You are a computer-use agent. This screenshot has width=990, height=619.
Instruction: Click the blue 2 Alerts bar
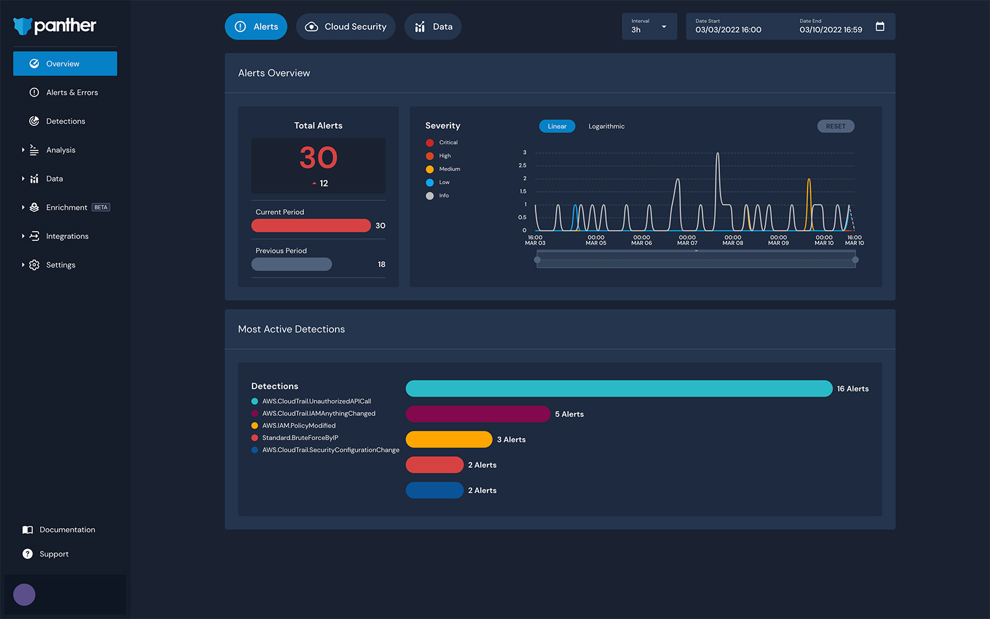point(434,490)
